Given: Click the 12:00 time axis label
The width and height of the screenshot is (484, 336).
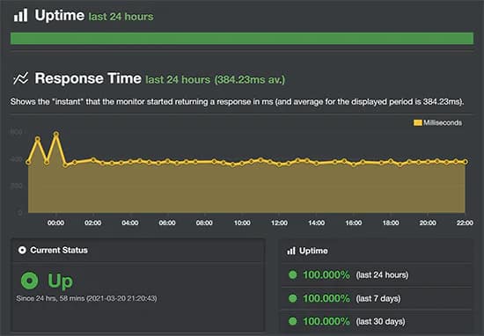Looking at the screenshot, I should [279, 223].
